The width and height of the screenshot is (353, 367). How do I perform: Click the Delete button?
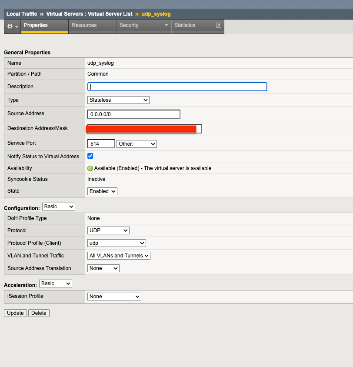click(x=39, y=313)
